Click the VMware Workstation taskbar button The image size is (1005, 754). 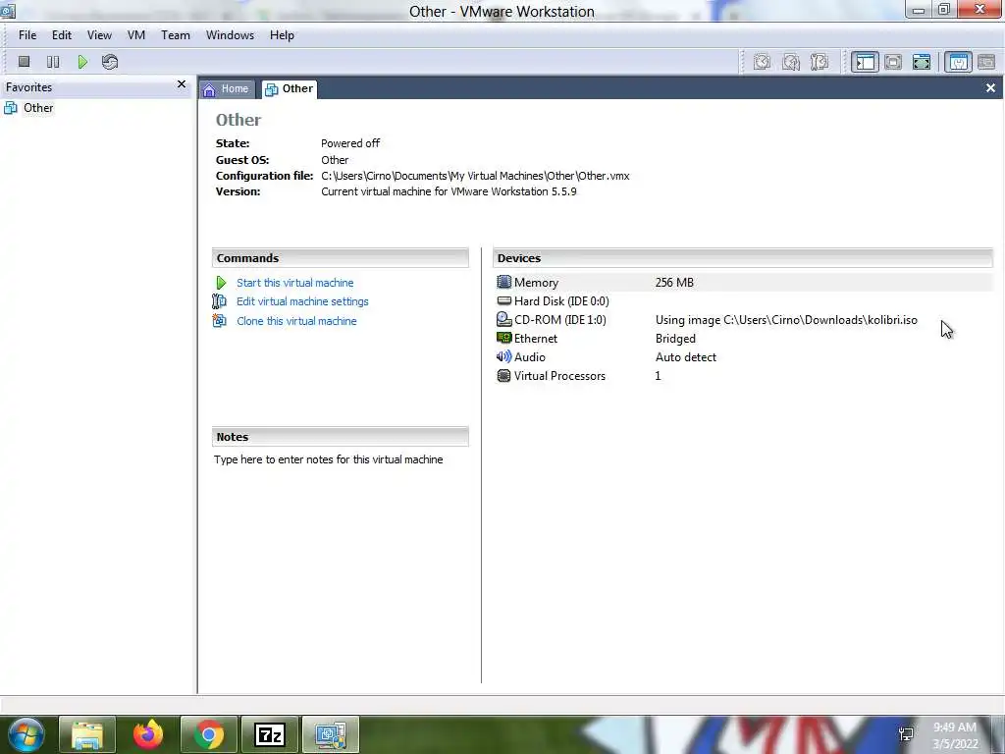[x=331, y=734]
